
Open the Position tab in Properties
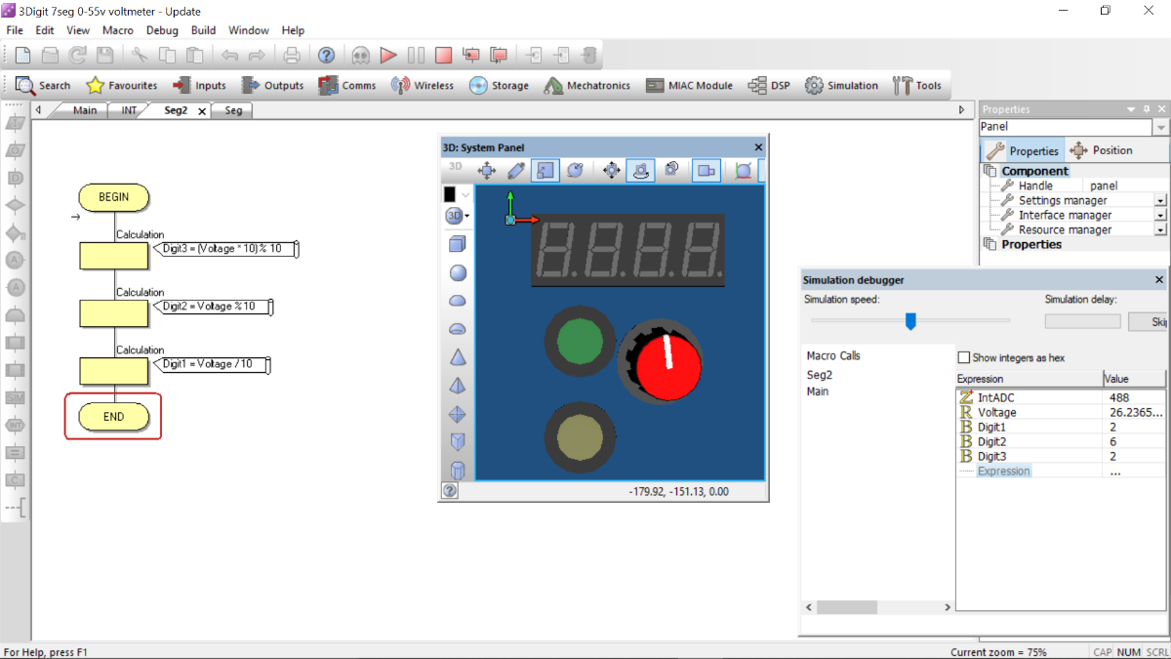click(1101, 150)
